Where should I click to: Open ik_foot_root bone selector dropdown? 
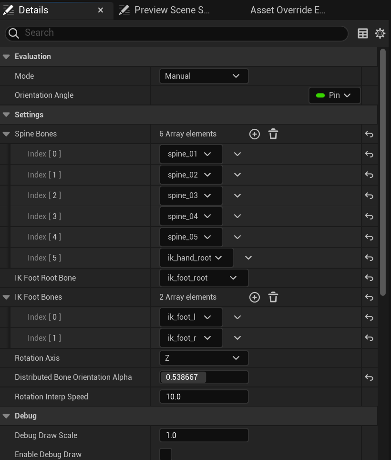tap(204, 278)
